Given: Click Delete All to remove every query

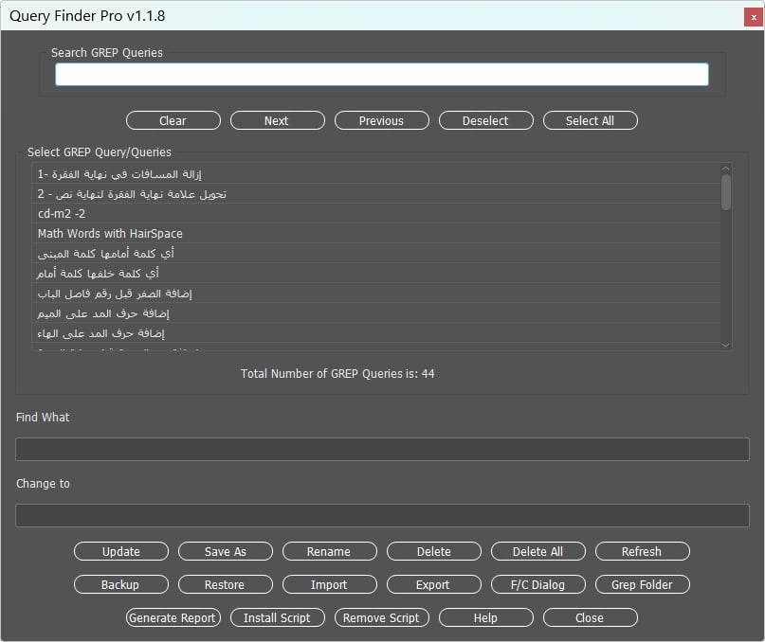Looking at the screenshot, I should (x=537, y=551).
